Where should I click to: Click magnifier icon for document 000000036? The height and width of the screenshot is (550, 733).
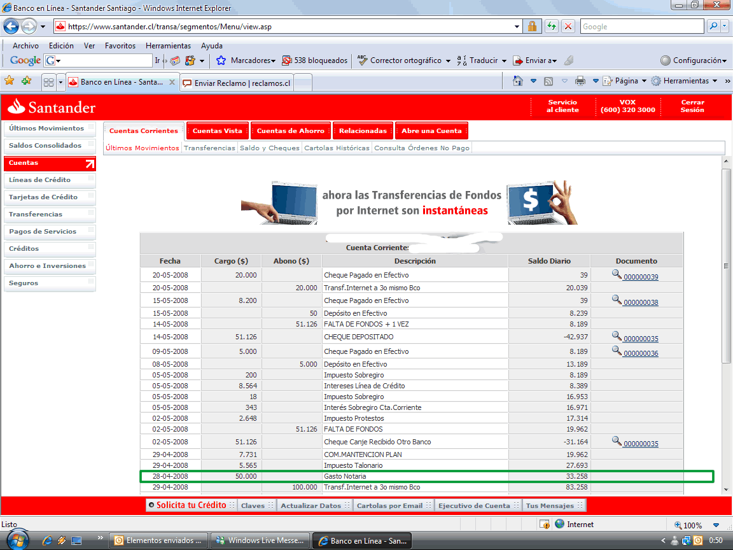617,350
